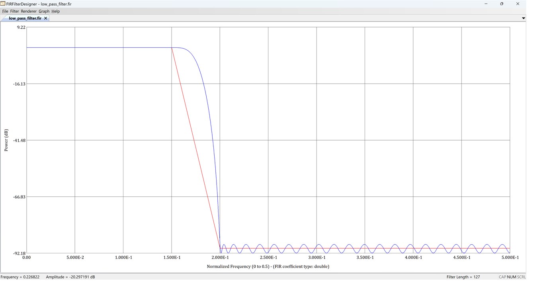Viewport: 557px width, 296px height.
Task: Click the Amplitude = -20.297191 dB readout
Action: 70,277
